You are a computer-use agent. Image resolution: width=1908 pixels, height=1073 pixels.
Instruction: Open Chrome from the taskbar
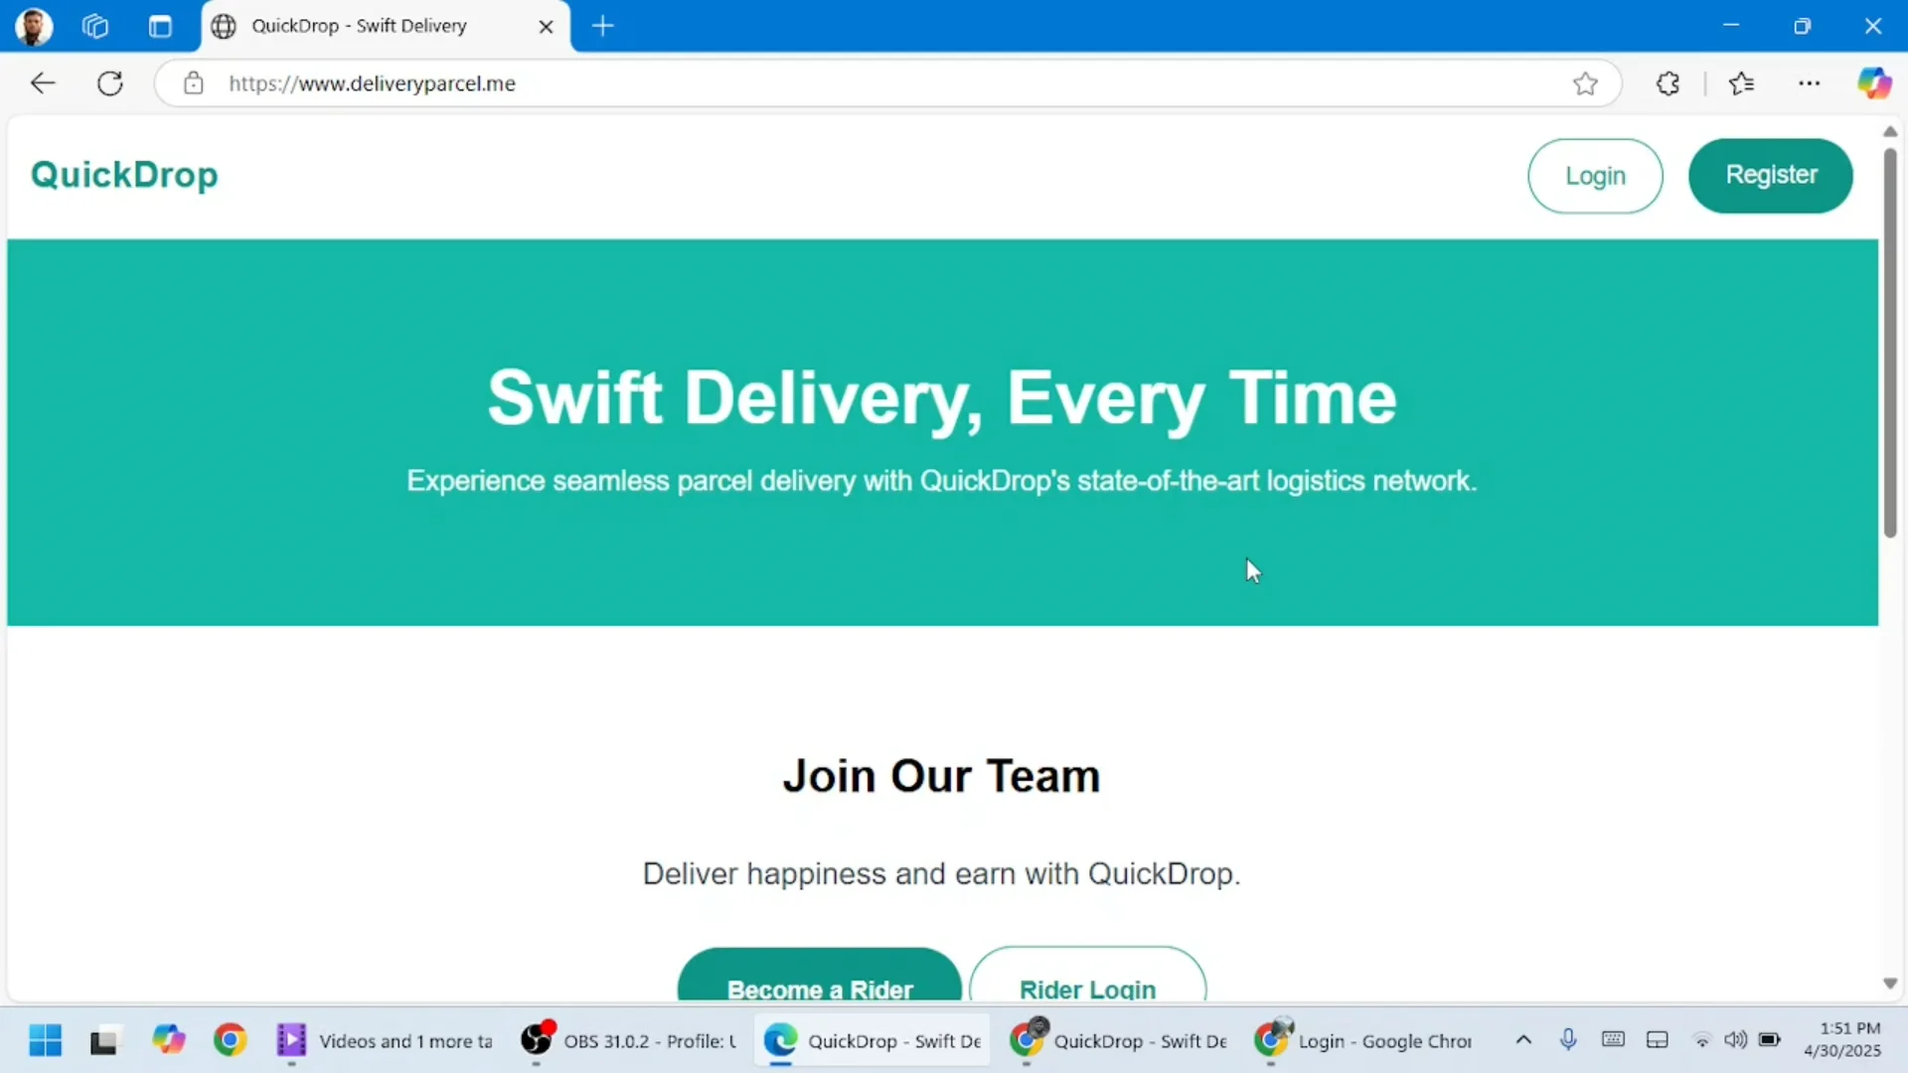click(231, 1040)
